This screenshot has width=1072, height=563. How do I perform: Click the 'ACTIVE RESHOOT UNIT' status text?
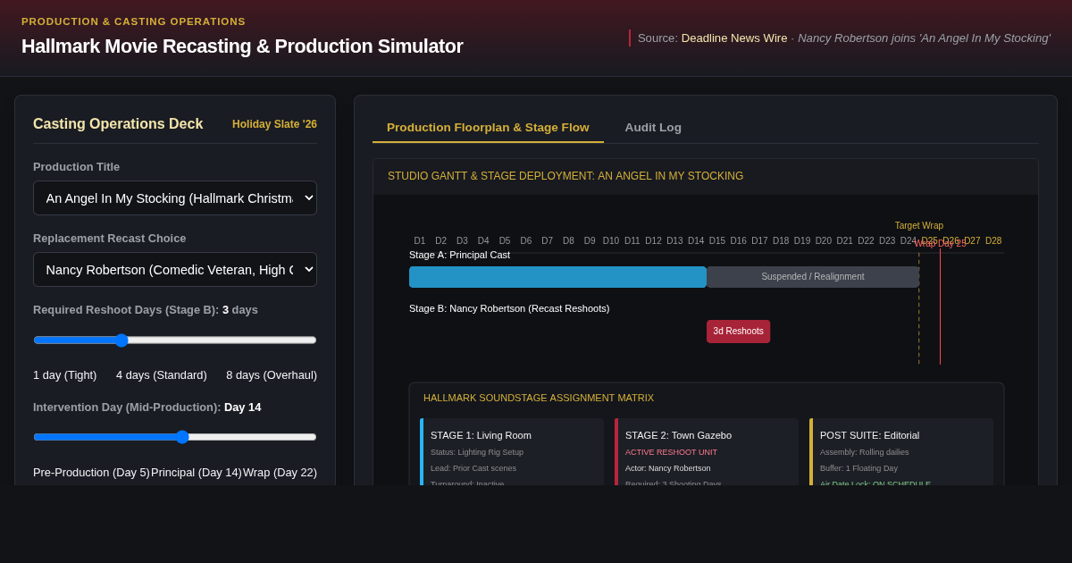tap(671, 452)
